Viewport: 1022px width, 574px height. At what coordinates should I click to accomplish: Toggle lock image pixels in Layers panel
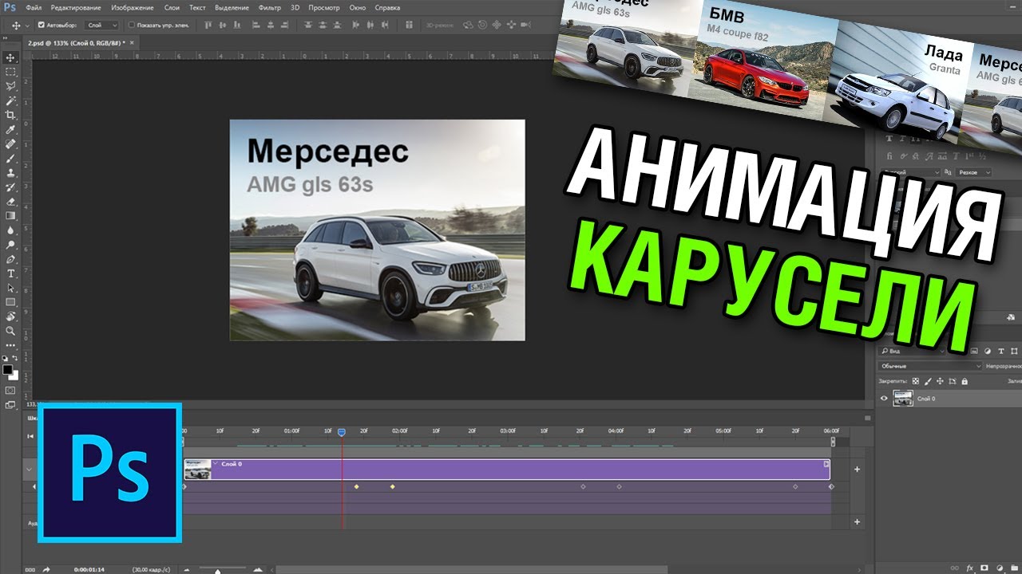point(927,381)
